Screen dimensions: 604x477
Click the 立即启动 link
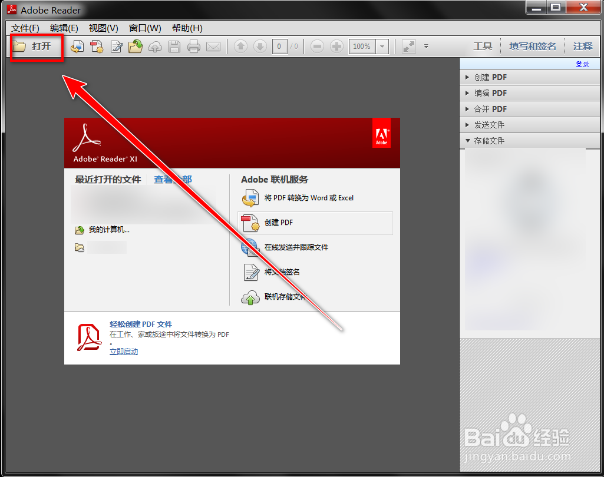[x=124, y=352]
